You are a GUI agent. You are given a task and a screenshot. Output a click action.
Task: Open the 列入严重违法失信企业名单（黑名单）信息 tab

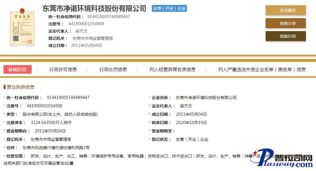(x=262, y=69)
